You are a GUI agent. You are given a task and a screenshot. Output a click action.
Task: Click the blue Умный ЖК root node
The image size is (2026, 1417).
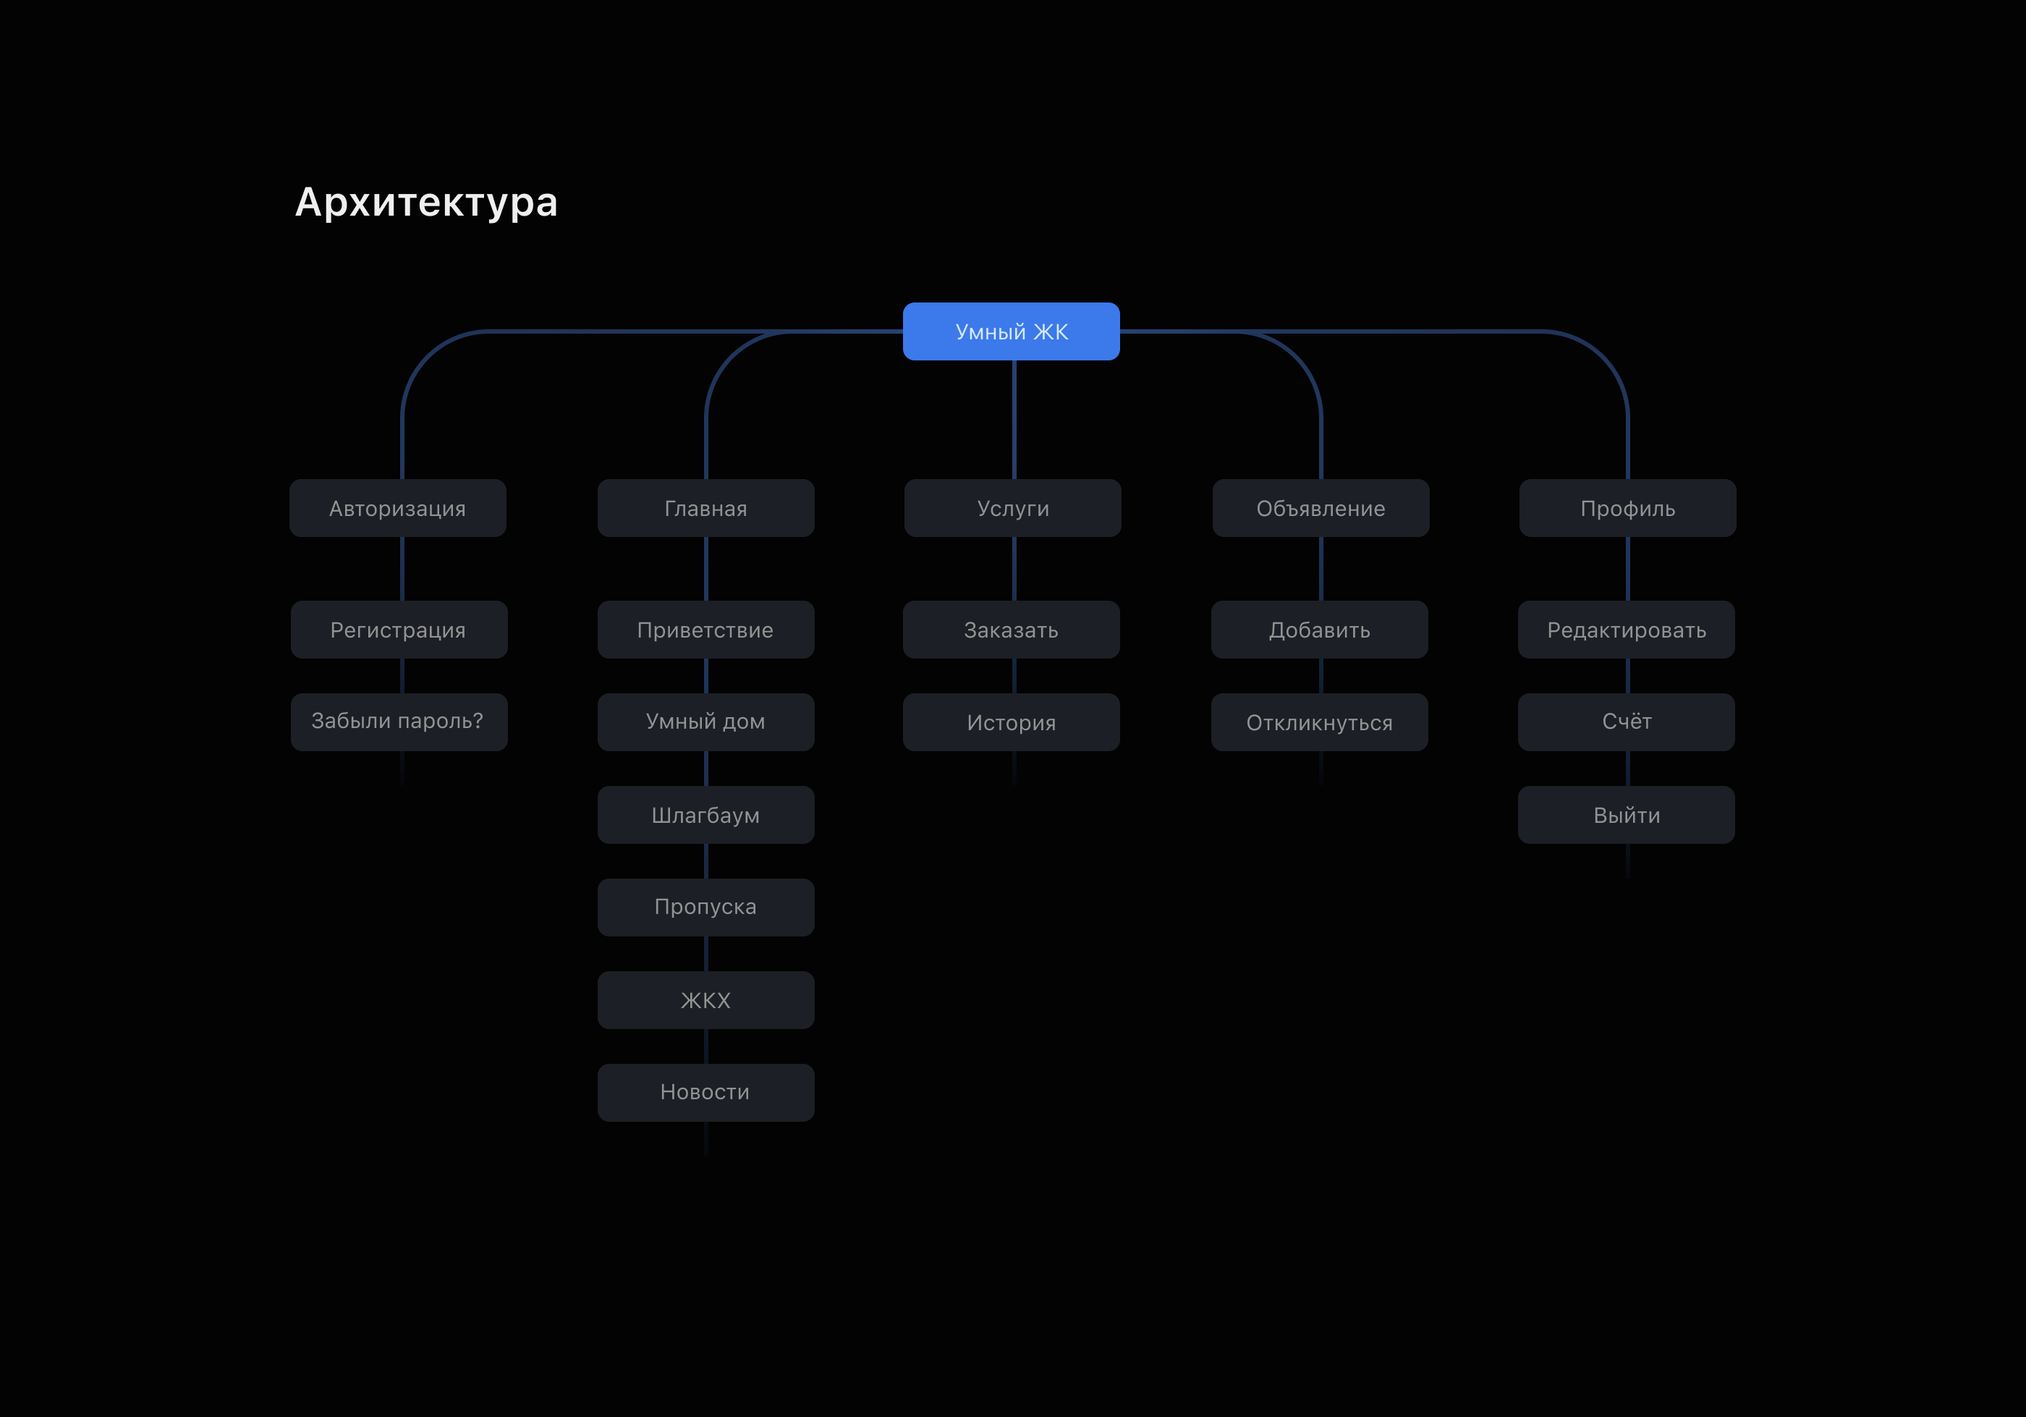1010,331
